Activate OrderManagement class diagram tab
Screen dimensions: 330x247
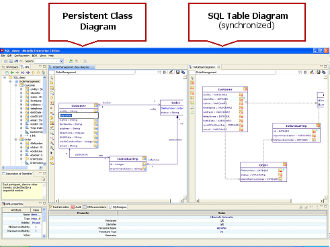(71, 67)
